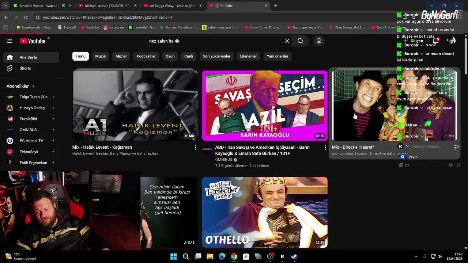Open more options for the OMNIBUS video
The height and width of the screenshot is (263, 468).
[x=325, y=147]
